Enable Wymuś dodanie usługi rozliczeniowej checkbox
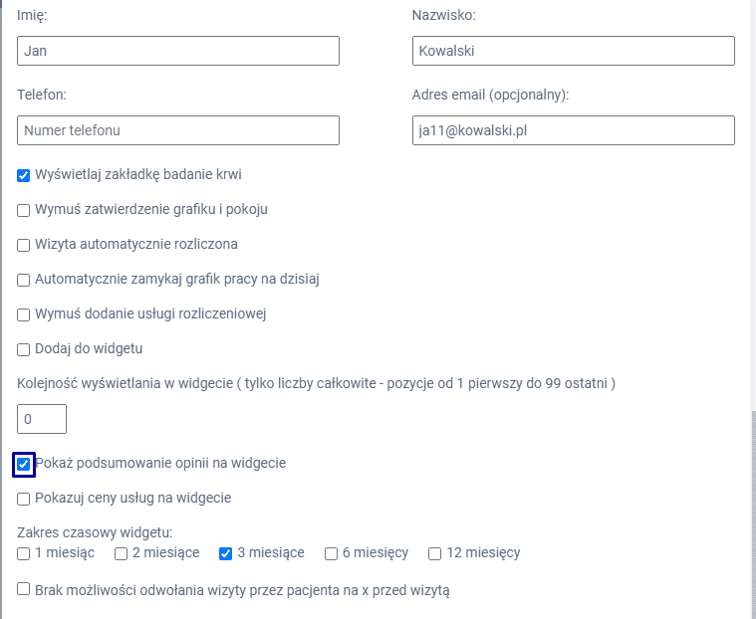Screen dimensions: 756x619 24,314
